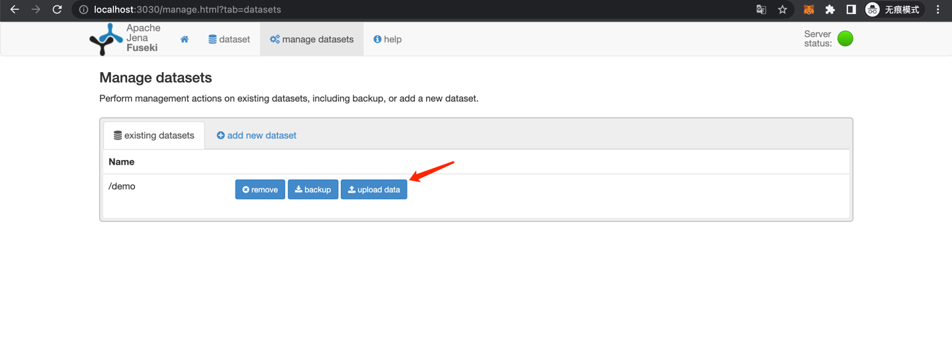
Task: Open the browser extensions puzzle icon
Action: [x=830, y=10]
